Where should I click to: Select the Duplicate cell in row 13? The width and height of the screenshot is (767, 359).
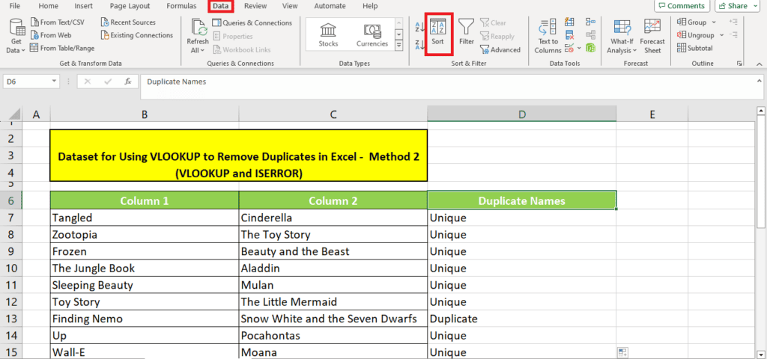[x=522, y=319]
